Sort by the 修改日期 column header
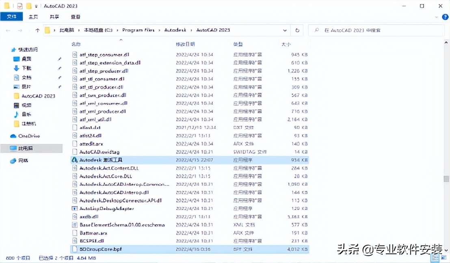 (x=185, y=44)
